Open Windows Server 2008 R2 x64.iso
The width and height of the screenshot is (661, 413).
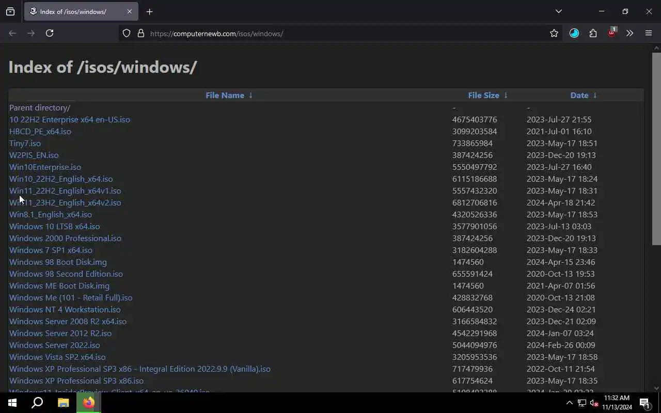pyautogui.click(x=68, y=321)
